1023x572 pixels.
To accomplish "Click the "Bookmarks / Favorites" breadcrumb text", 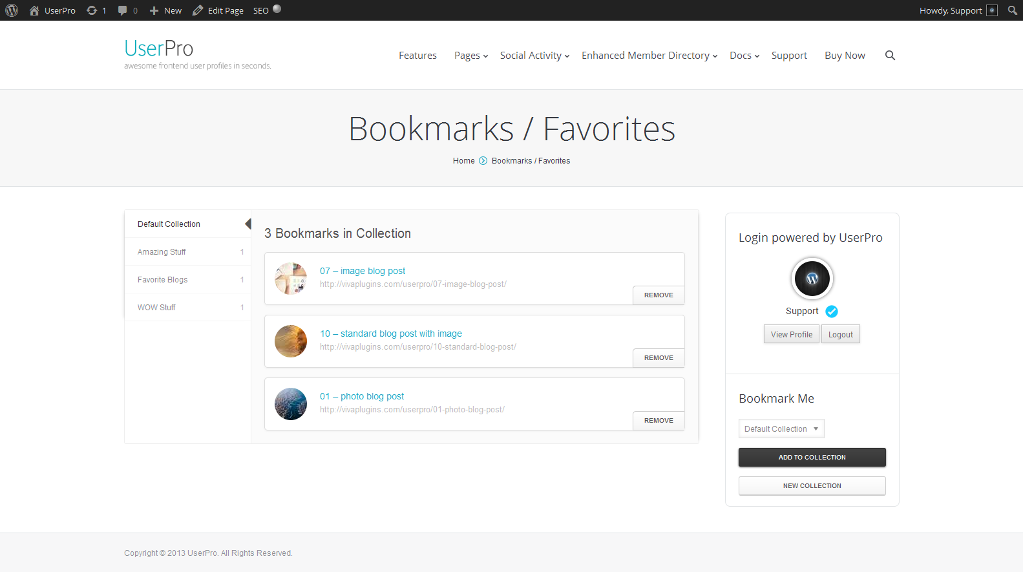I will (531, 161).
